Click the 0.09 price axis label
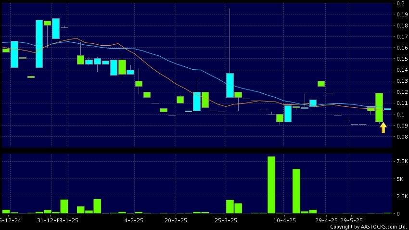 coord(402,126)
